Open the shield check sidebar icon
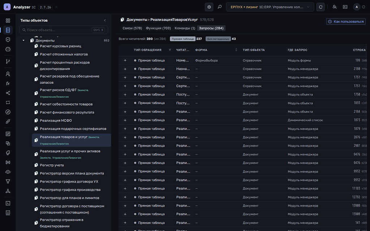This screenshot has height=231, width=370. [x=8, y=40]
